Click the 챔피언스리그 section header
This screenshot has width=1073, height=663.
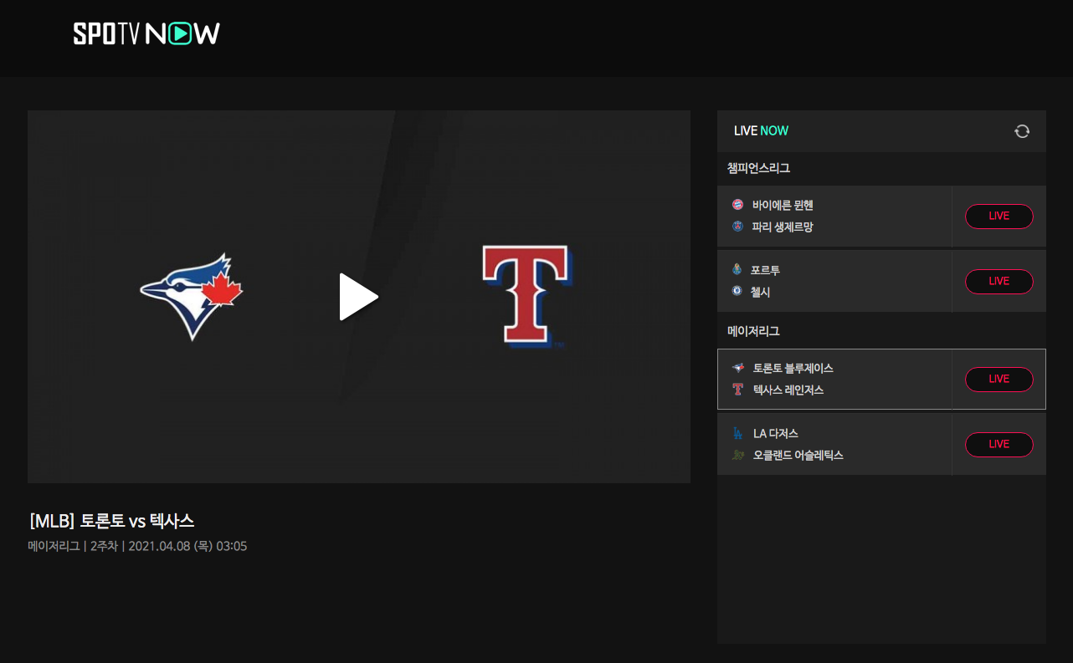click(759, 168)
